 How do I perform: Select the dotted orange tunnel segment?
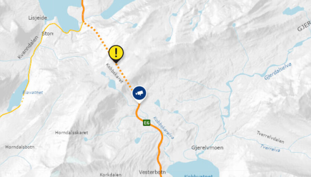[x=108, y=56]
